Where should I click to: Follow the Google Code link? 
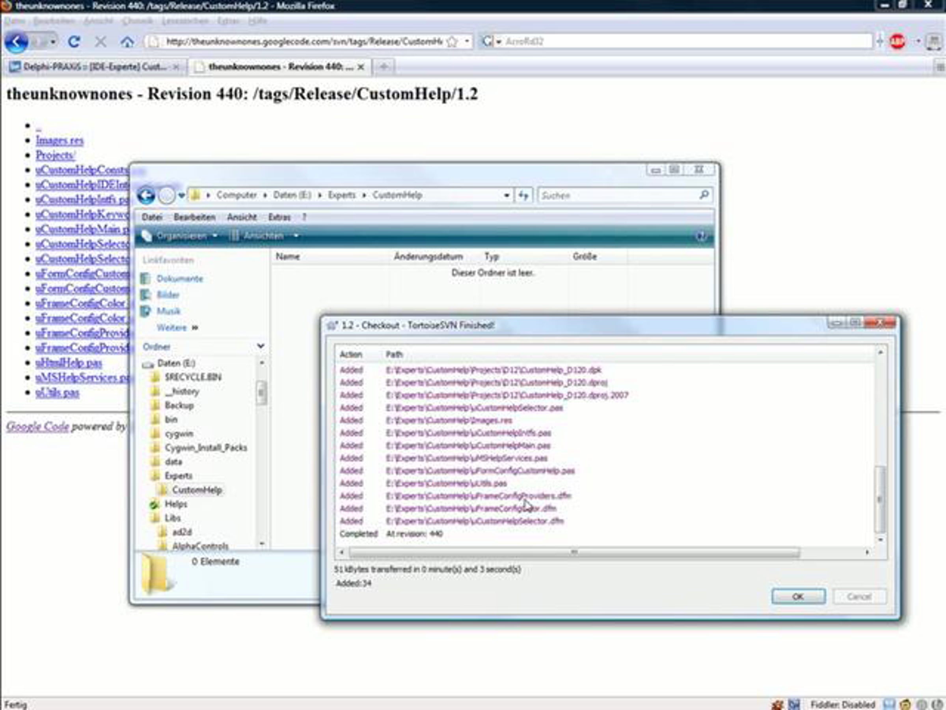(37, 426)
